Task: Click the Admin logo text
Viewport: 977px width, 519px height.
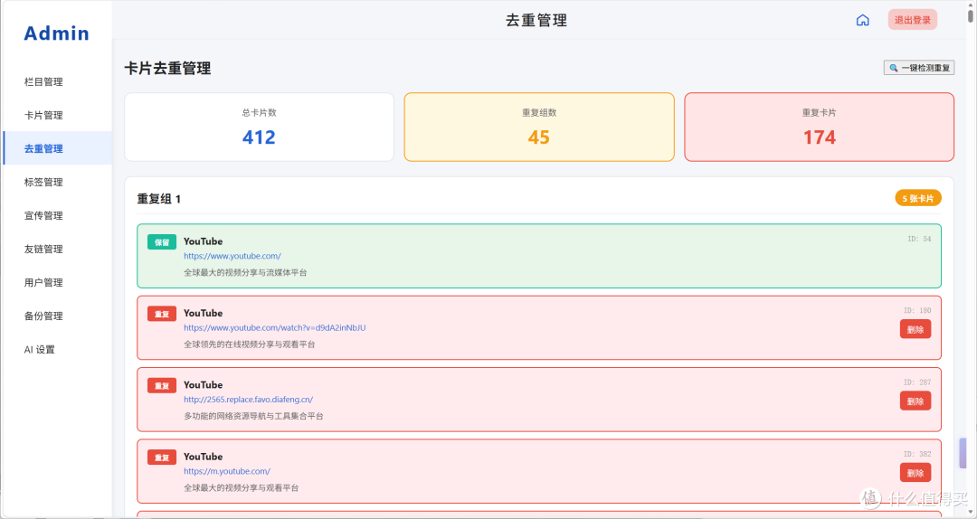Action: tap(56, 33)
